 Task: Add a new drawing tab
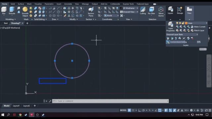[x=27, y=23]
